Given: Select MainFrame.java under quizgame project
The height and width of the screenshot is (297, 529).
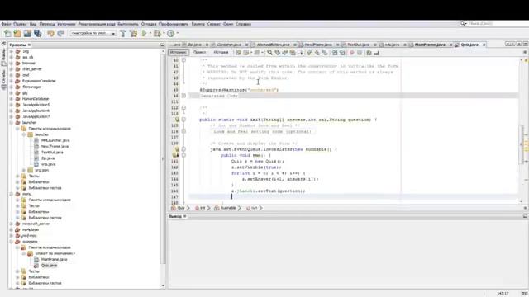Looking at the screenshot, I should coord(54,259).
